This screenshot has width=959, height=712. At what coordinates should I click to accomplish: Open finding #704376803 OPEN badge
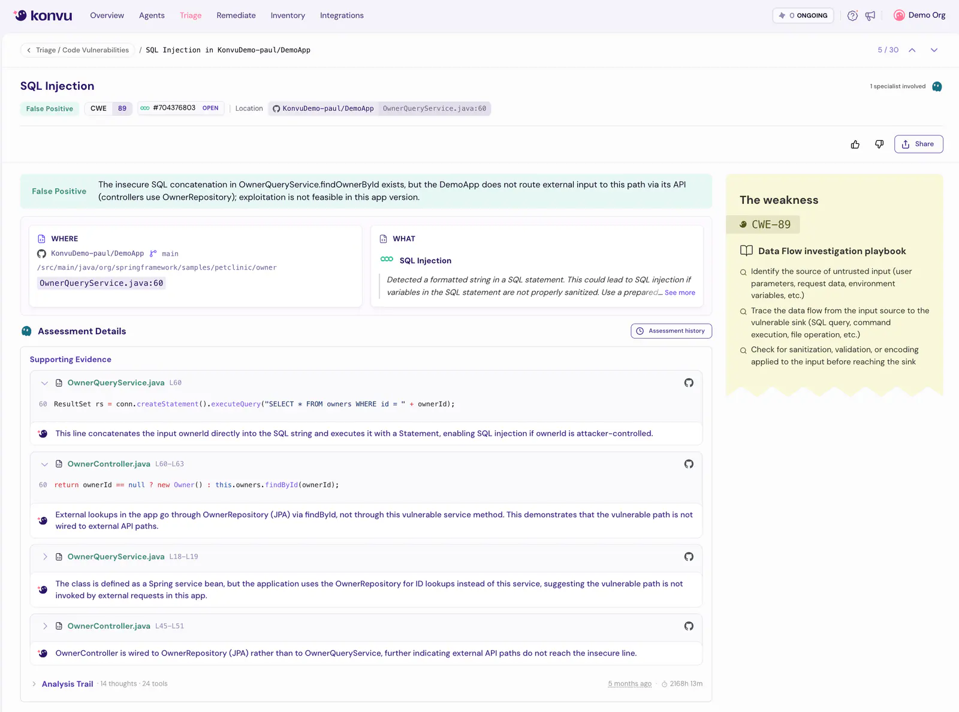(181, 108)
